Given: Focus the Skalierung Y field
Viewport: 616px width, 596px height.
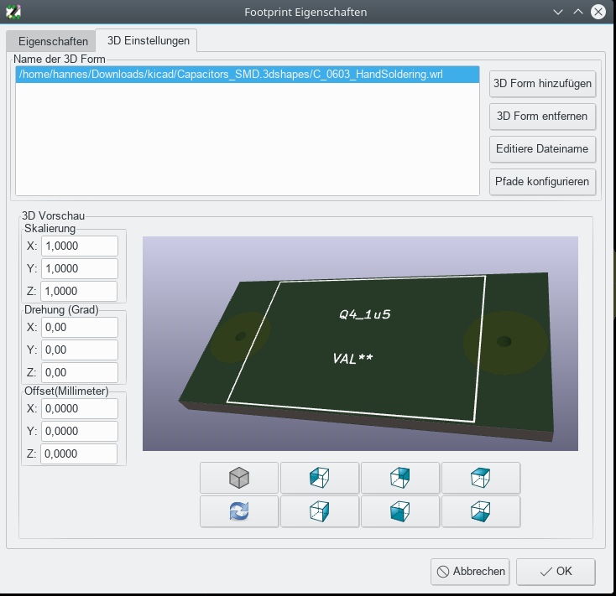Looking at the screenshot, I should click(80, 268).
